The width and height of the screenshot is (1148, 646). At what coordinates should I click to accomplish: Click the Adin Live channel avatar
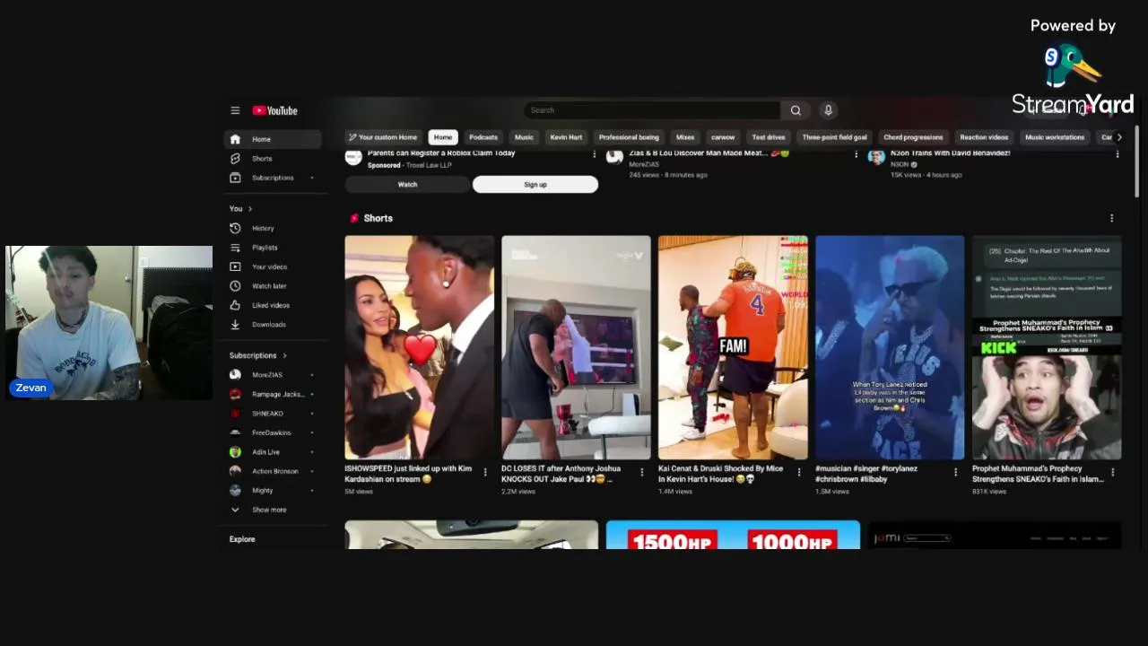click(x=235, y=452)
